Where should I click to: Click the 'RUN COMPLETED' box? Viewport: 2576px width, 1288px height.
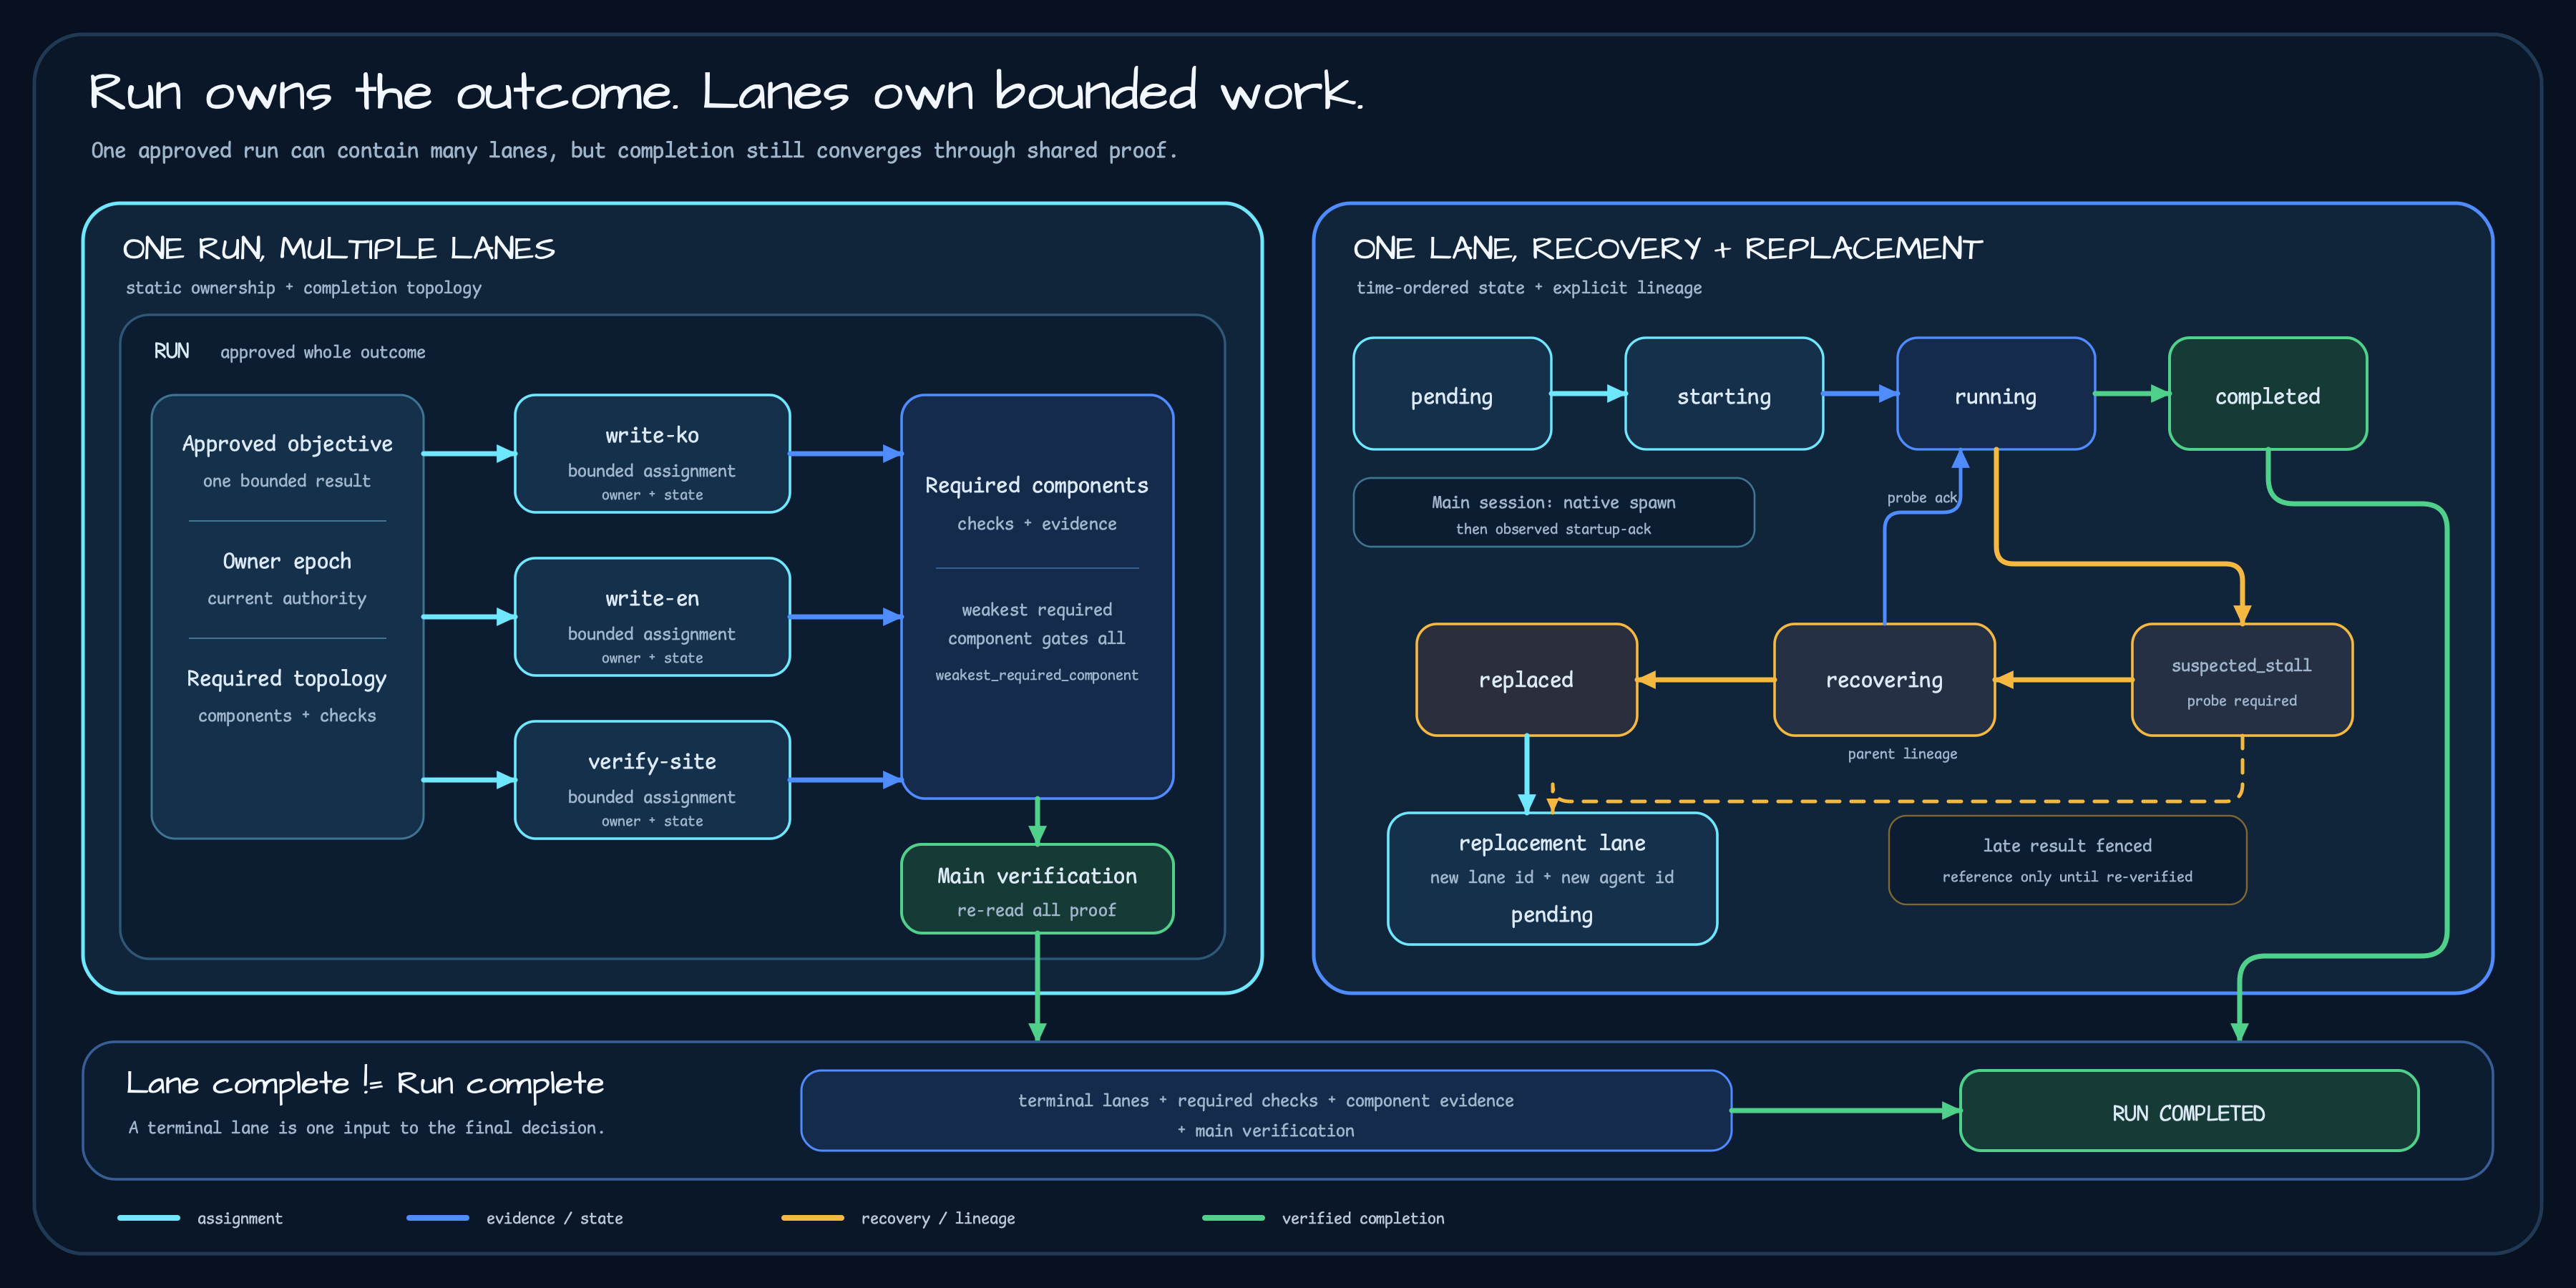[2189, 1111]
